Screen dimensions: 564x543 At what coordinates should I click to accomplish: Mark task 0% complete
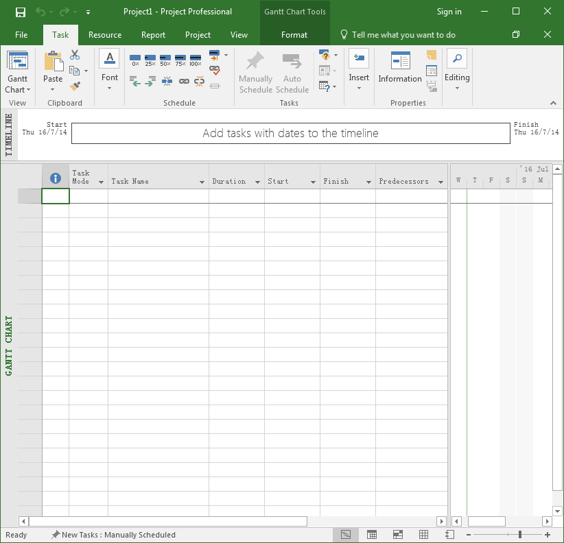tap(135, 60)
